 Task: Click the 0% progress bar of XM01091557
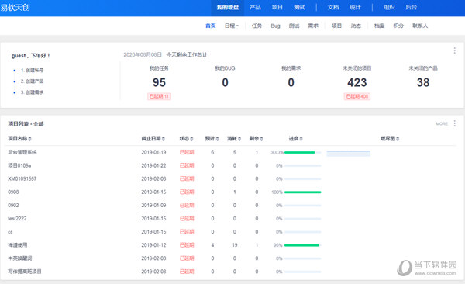tap(302, 178)
